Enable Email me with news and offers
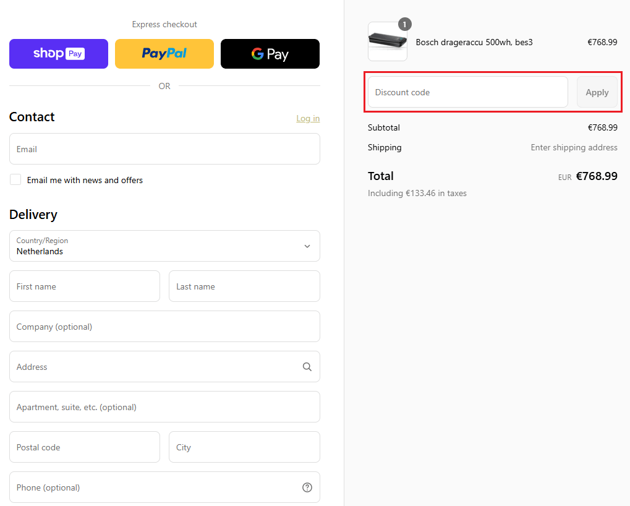This screenshot has width=630, height=506. (x=15, y=180)
